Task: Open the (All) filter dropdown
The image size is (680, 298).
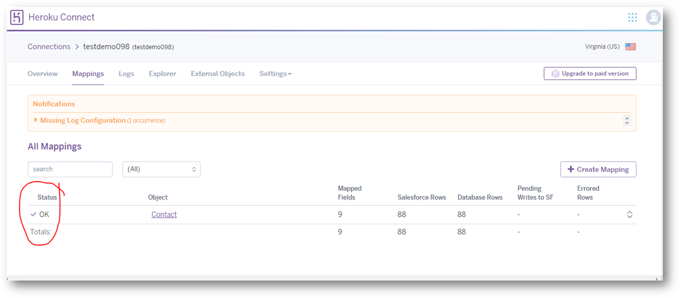Action: 161,169
